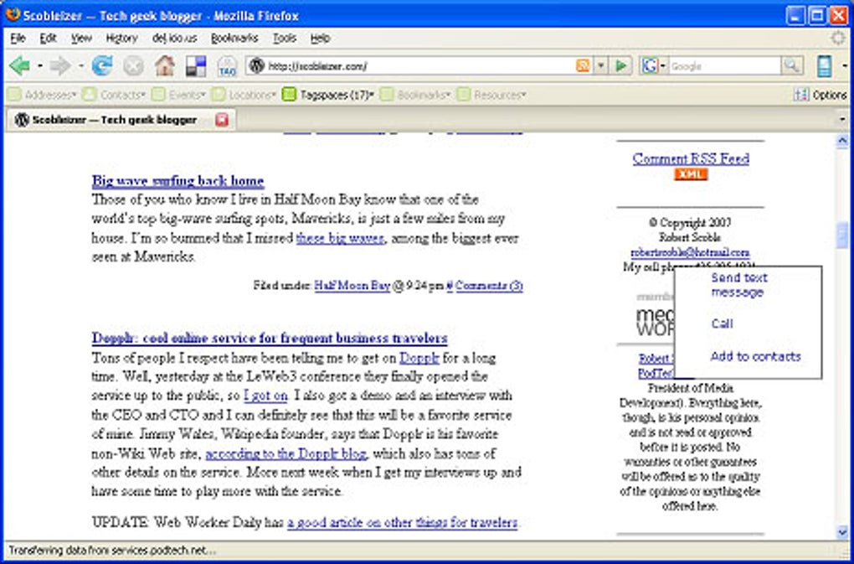Screen dimensions: 854x564
Task: Open the Edit menu
Action: (48, 39)
